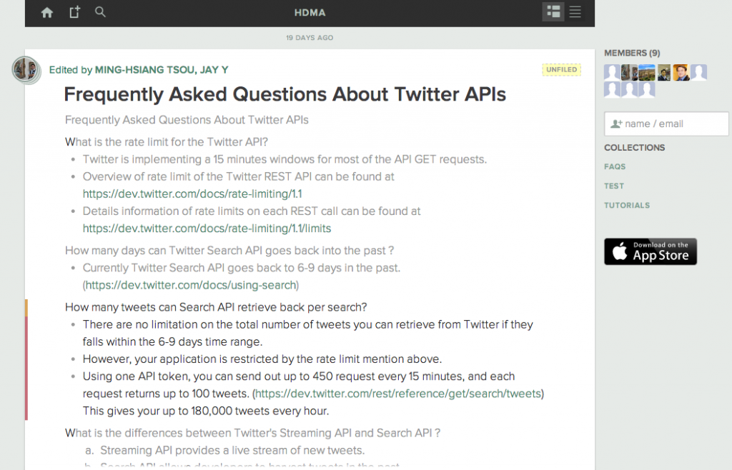Click 'Streaming API provides a live stream' item
This screenshot has width=732, height=470.
tap(232, 451)
